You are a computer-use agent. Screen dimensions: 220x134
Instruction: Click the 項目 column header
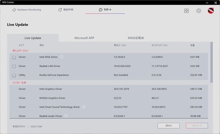(x=41, y=45)
